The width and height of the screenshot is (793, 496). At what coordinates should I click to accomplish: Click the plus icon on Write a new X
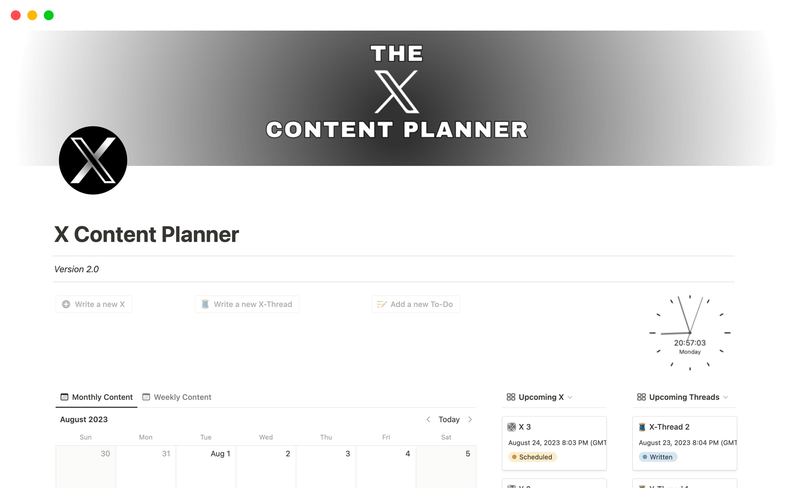pos(66,304)
